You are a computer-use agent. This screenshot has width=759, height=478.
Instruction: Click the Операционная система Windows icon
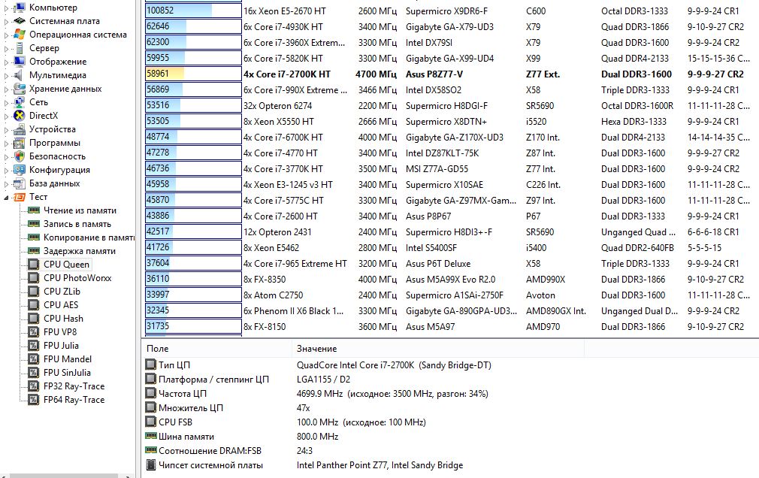[20, 35]
